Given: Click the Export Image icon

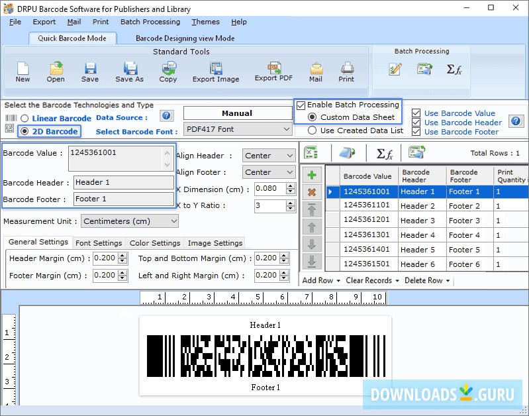Looking at the screenshot, I should pos(216,69).
